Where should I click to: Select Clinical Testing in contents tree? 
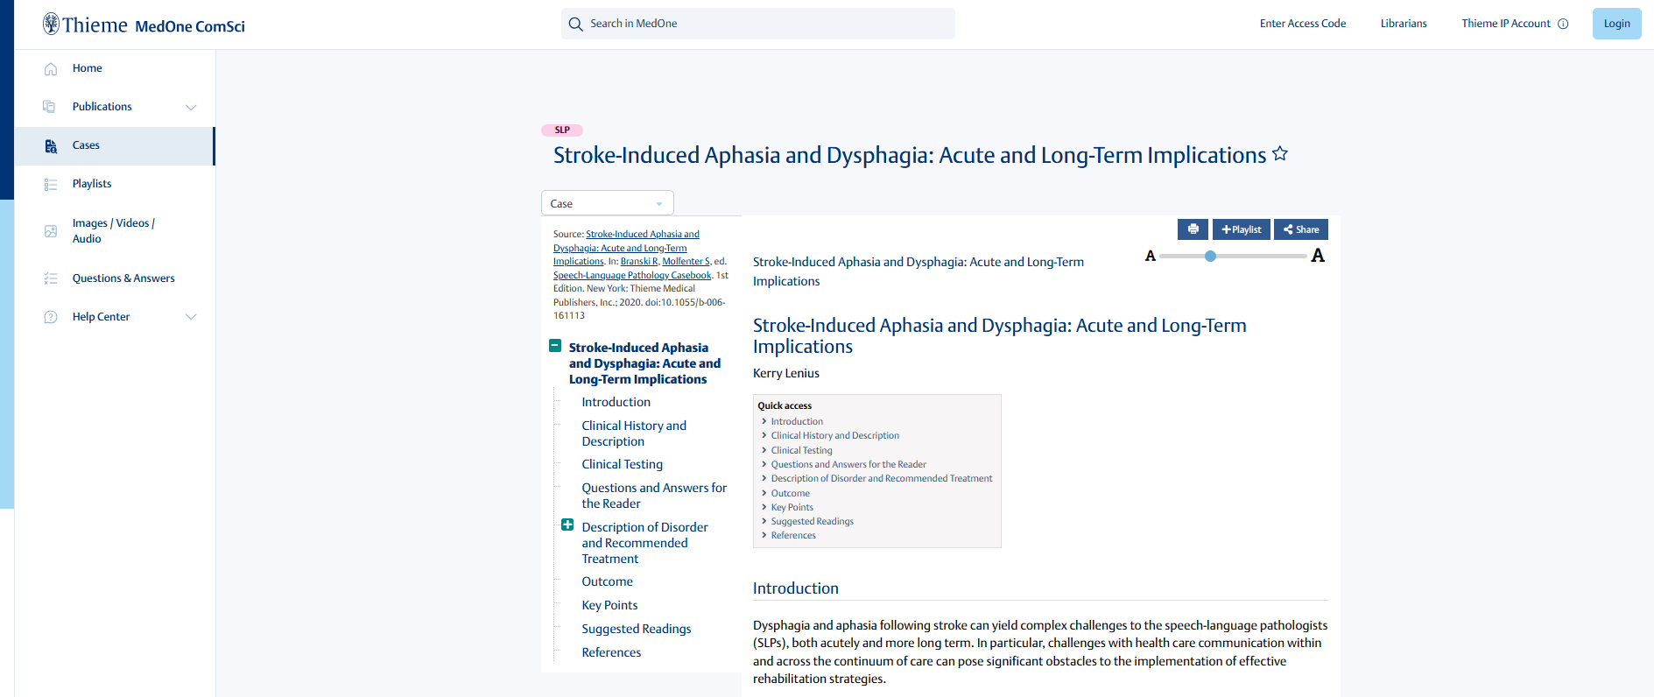[623, 464]
